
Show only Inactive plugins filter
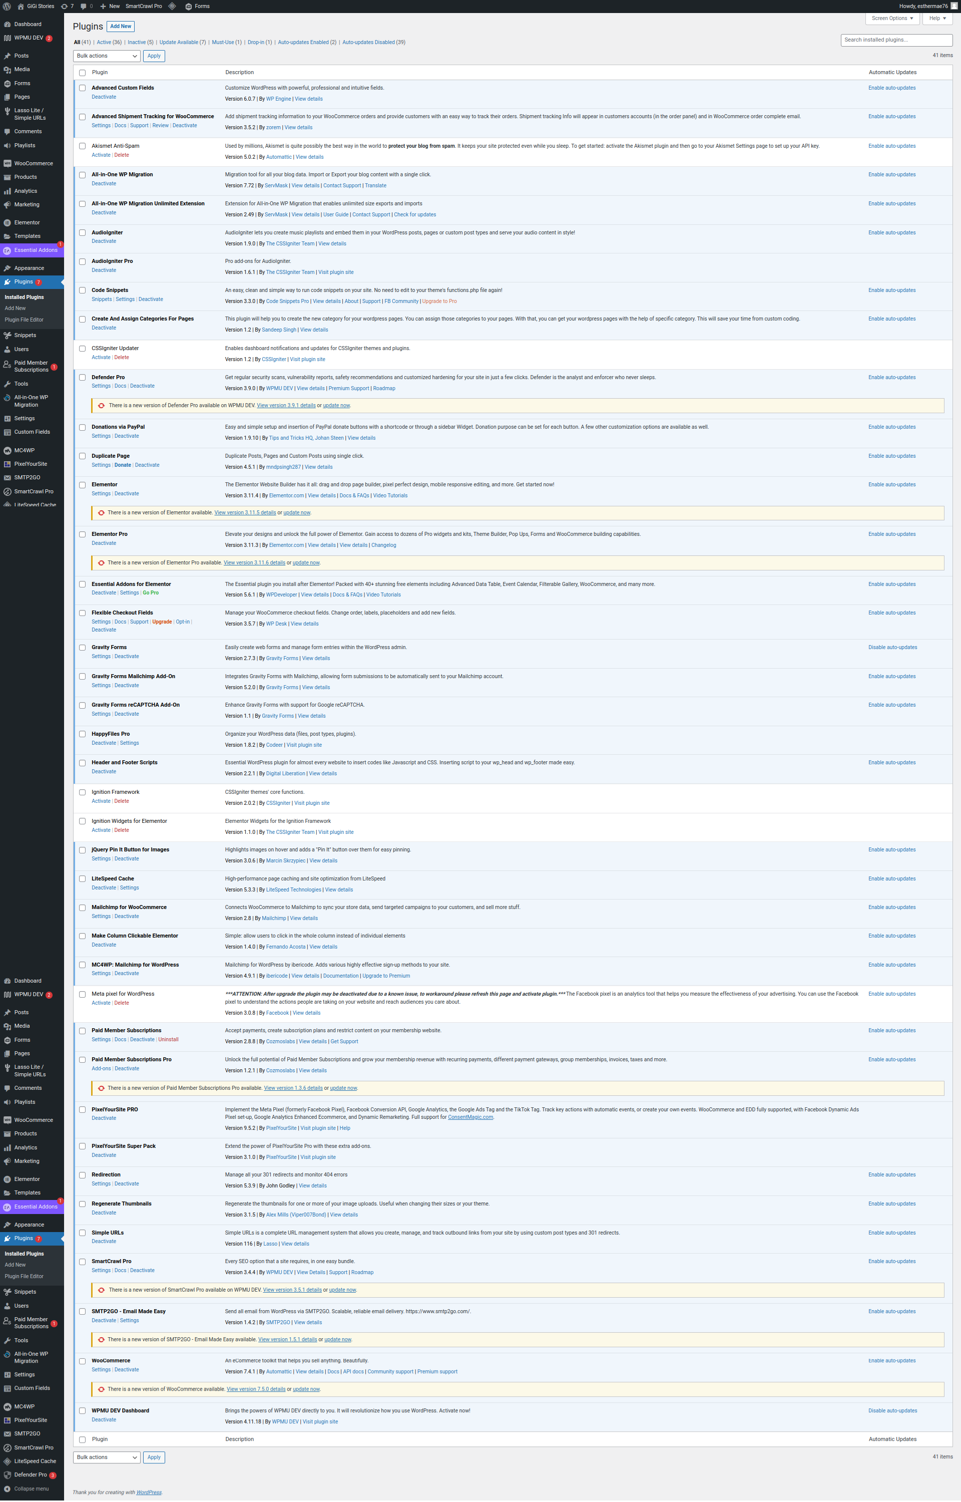(x=137, y=43)
